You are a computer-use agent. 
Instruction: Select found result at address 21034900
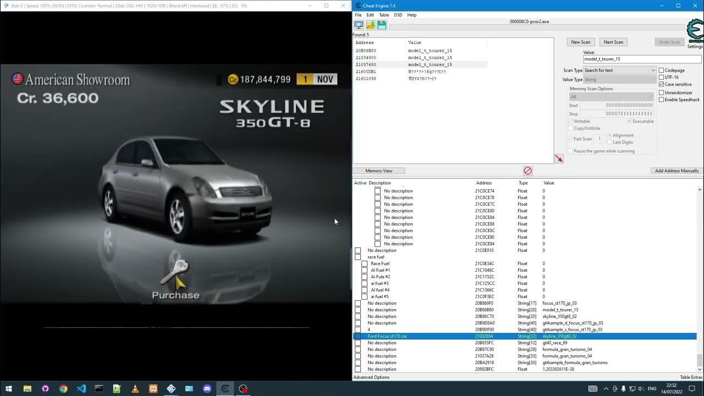(x=420, y=57)
